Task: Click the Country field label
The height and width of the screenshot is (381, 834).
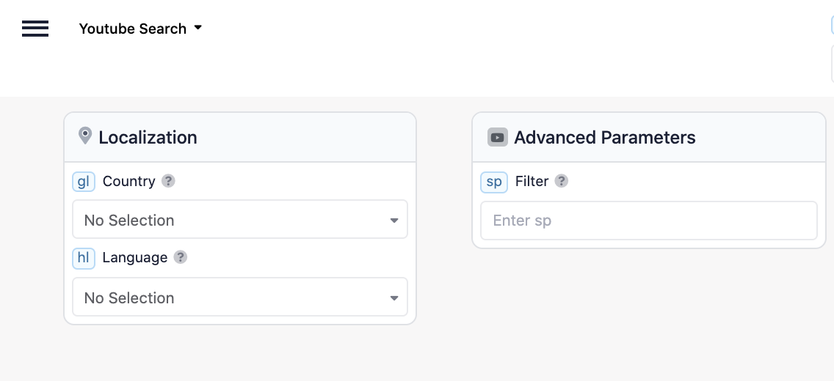Action: click(128, 181)
